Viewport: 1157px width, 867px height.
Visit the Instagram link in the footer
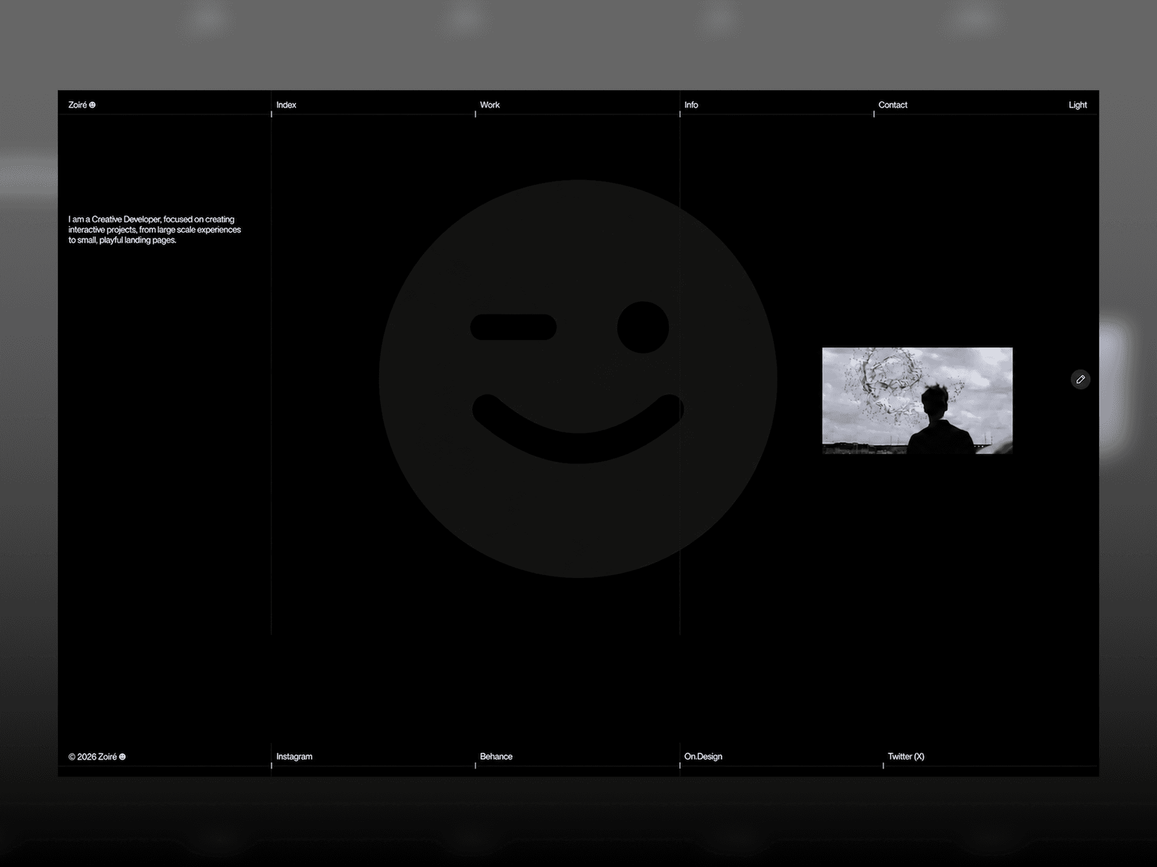click(x=294, y=756)
